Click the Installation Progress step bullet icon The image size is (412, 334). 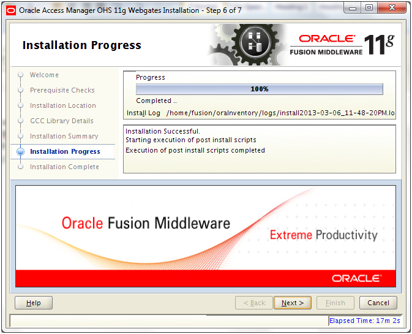pyautogui.click(x=20, y=151)
